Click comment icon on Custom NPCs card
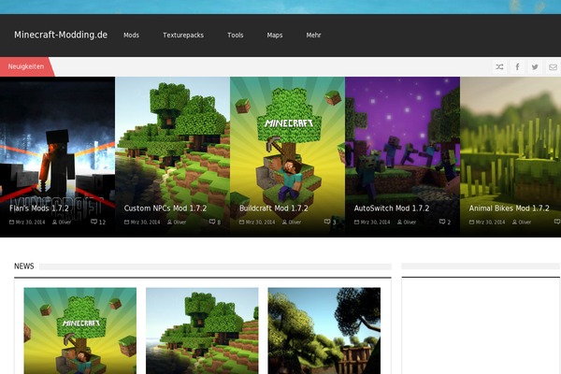This screenshot has height=374, width=561. 212,222
